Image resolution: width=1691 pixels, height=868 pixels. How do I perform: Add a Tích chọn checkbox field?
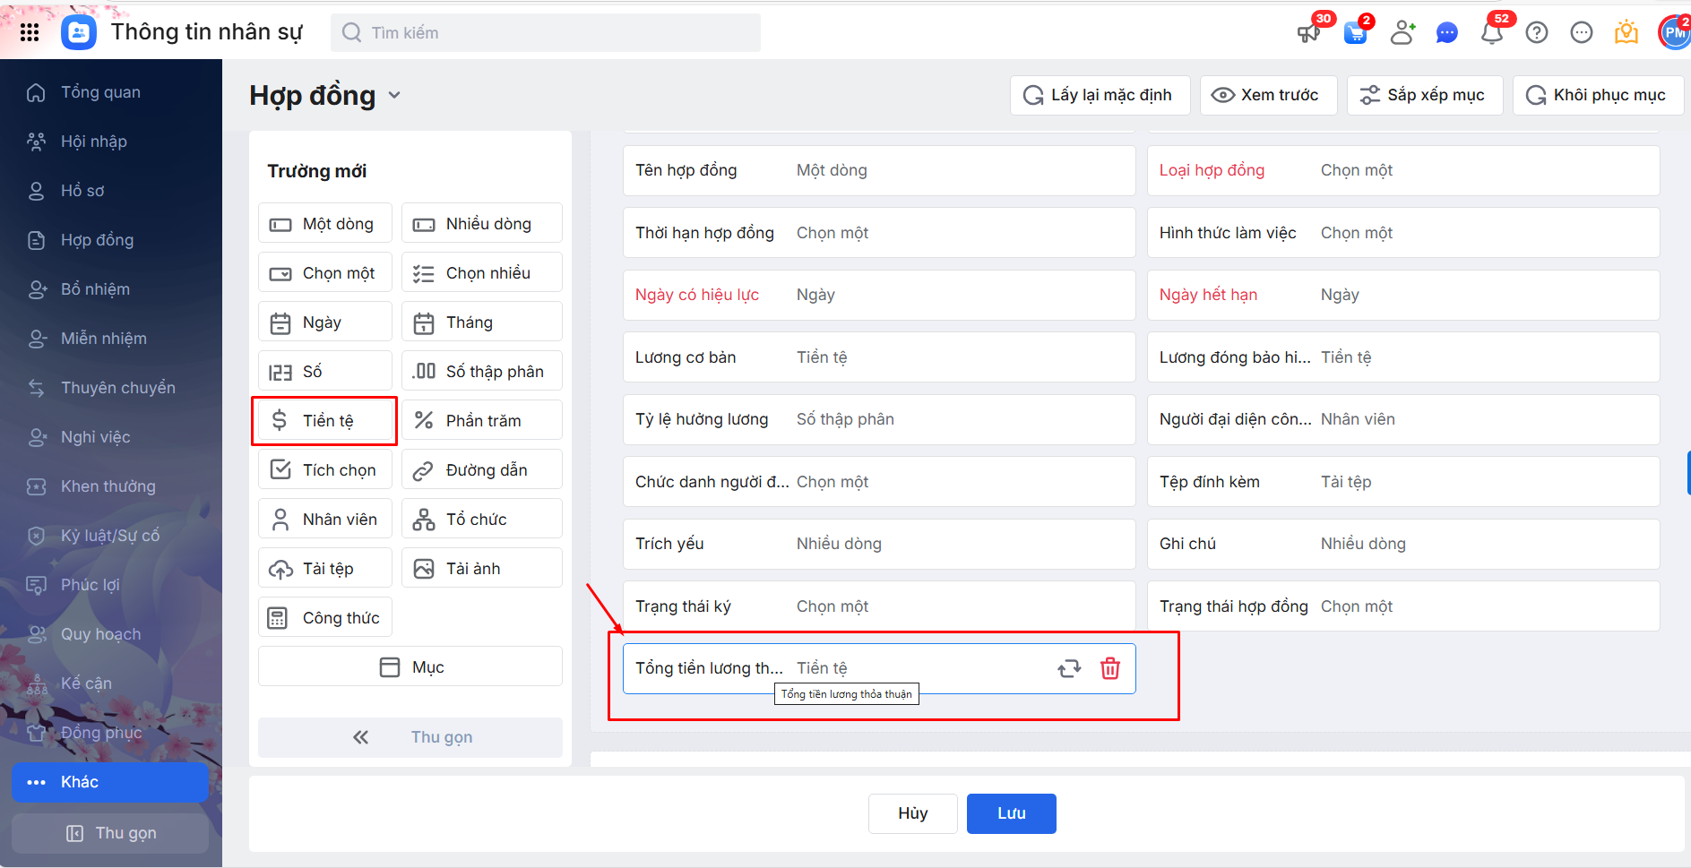point(325,470)
